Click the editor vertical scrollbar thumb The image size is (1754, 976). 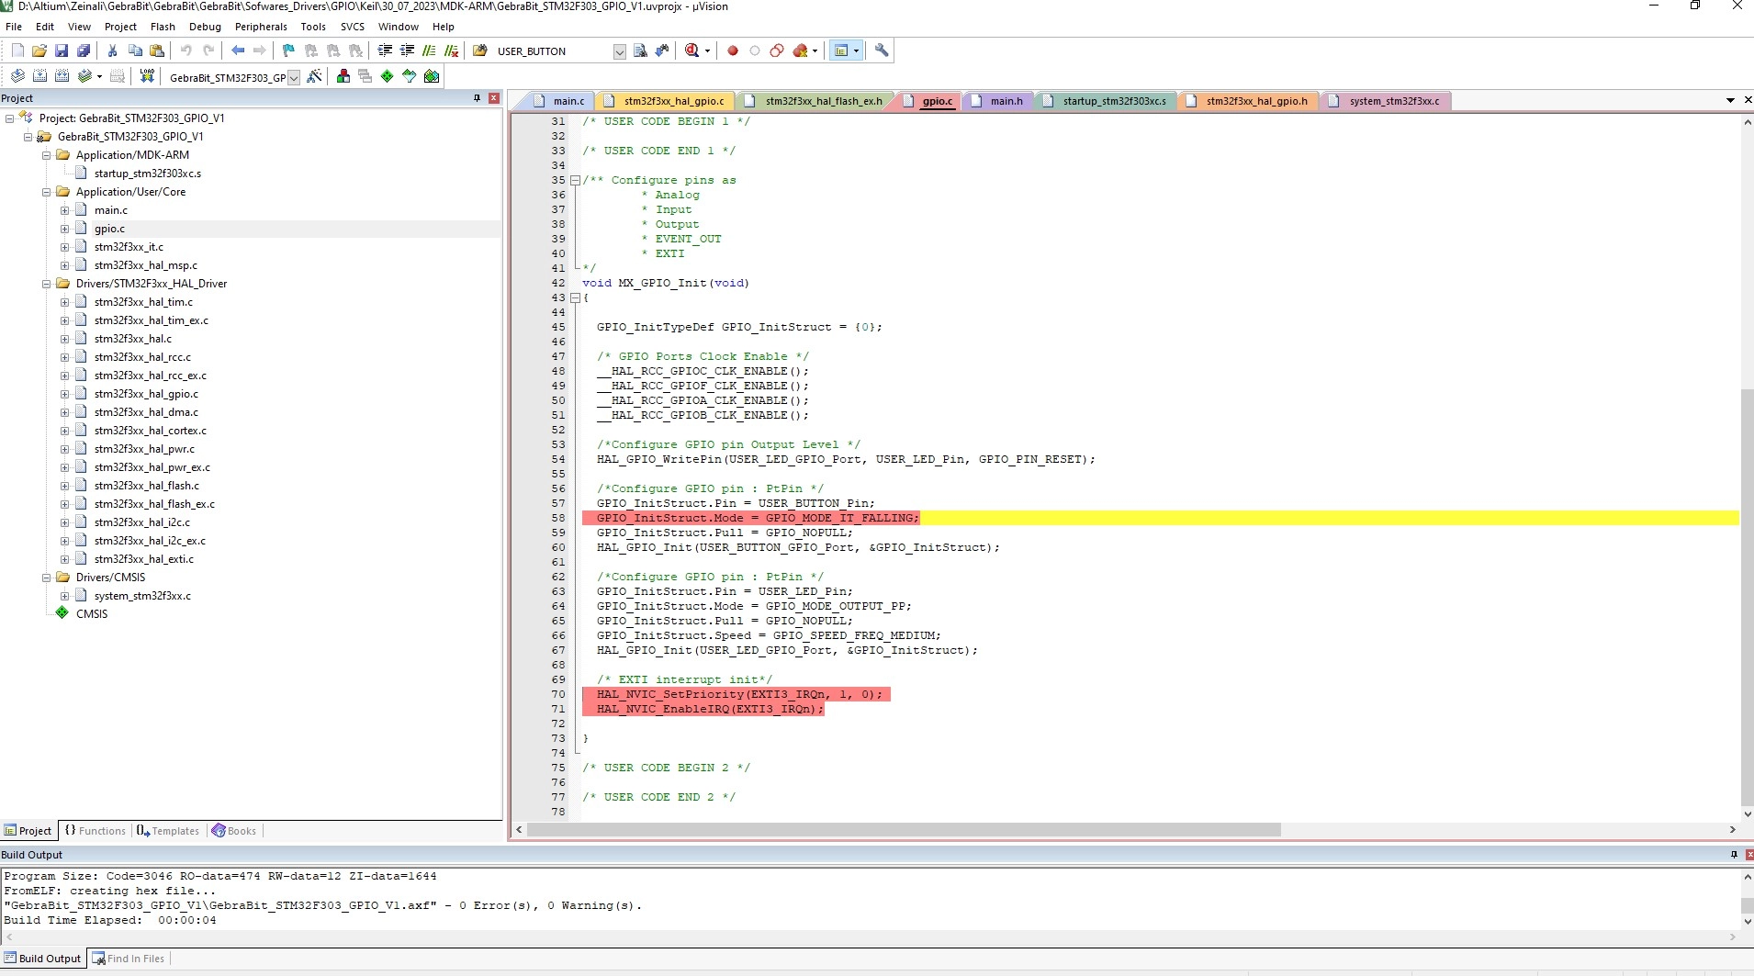click(x=1747, y=597)
